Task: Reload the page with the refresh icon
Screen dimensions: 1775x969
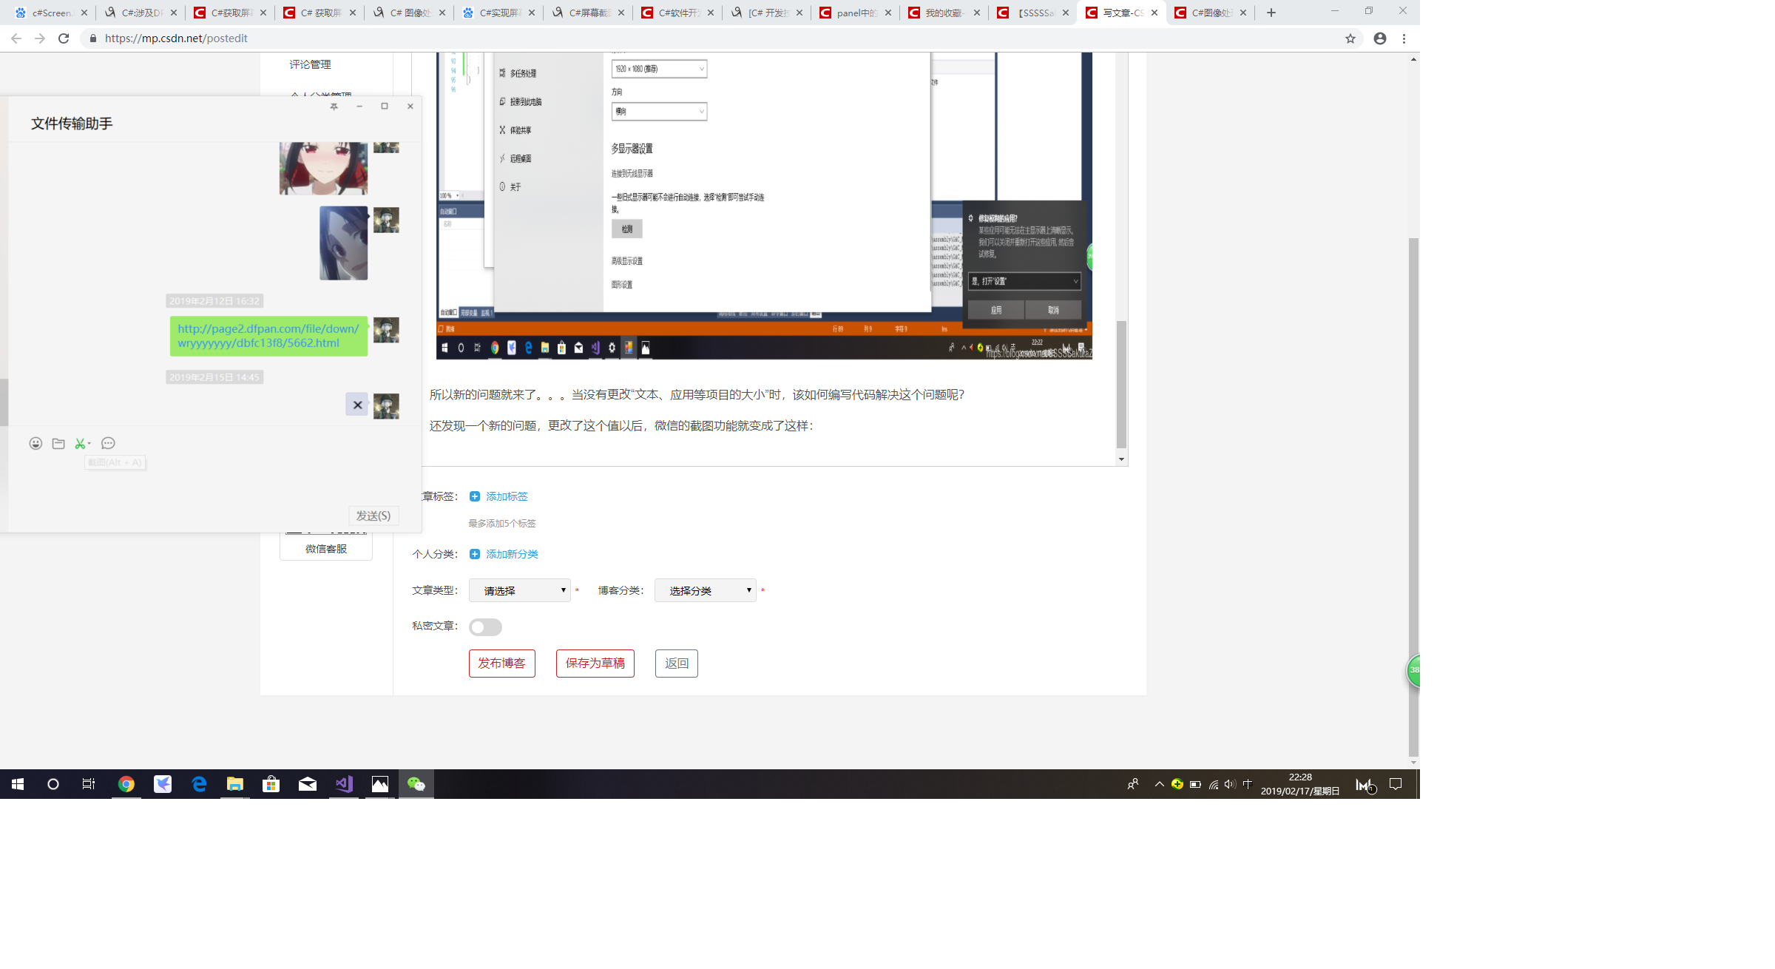Action: point(64,38)
